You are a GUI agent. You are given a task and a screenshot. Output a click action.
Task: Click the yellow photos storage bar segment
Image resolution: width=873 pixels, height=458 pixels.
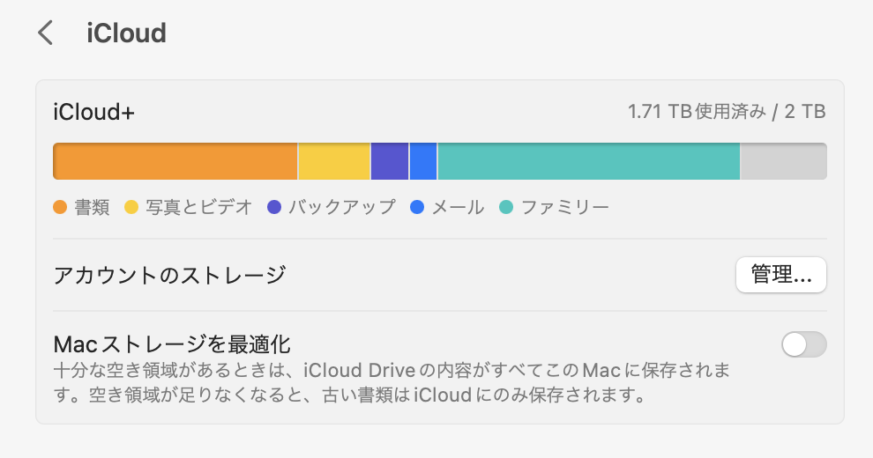(x=334, y=161)
